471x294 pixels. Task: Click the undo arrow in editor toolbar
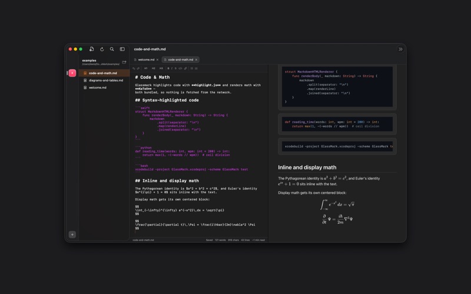134,68
